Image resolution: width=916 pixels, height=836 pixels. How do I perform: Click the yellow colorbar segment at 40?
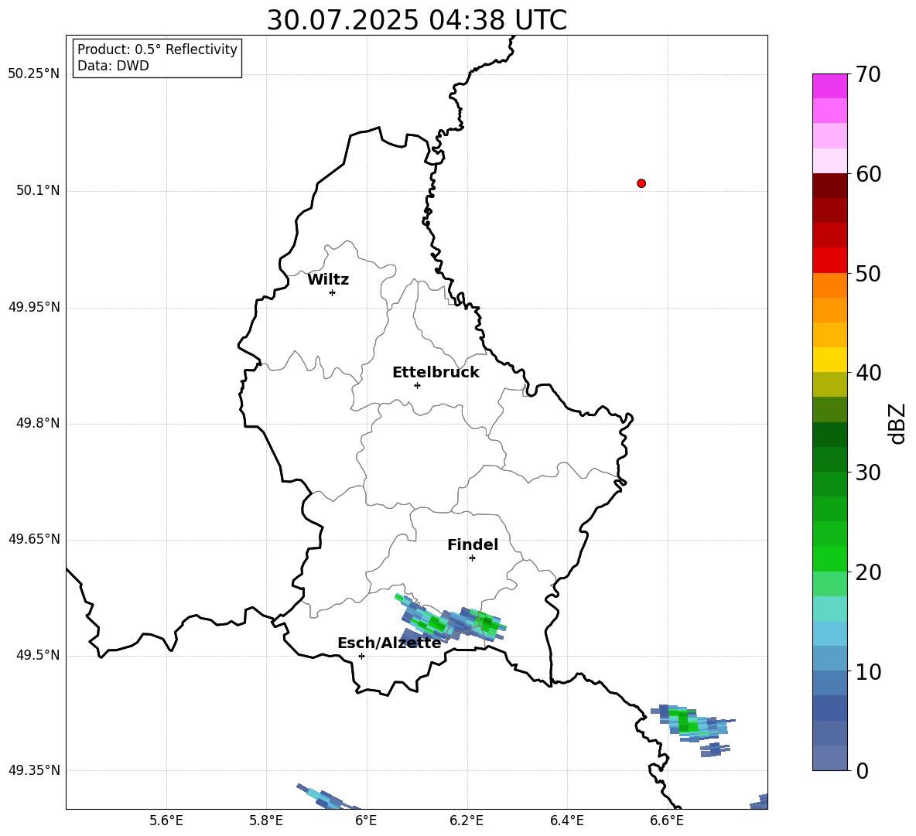[x=829, y=360]
